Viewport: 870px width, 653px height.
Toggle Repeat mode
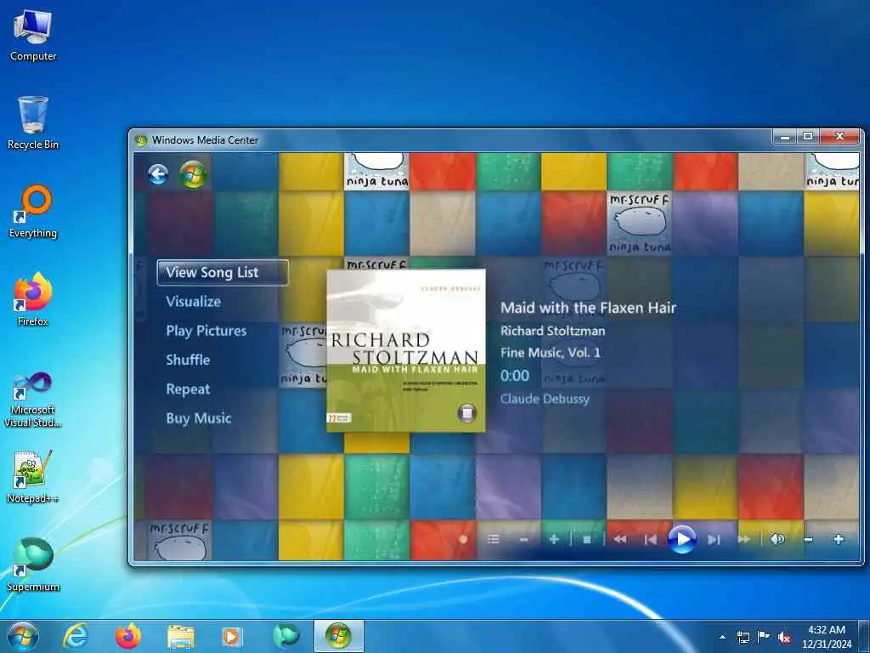[x=188, y=389]
